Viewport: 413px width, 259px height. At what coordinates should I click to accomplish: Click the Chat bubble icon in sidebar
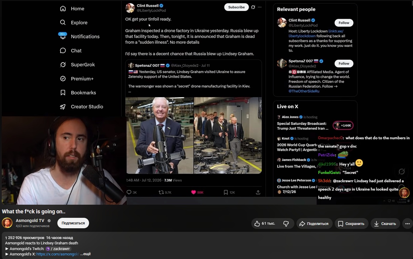tap(63, 50)
